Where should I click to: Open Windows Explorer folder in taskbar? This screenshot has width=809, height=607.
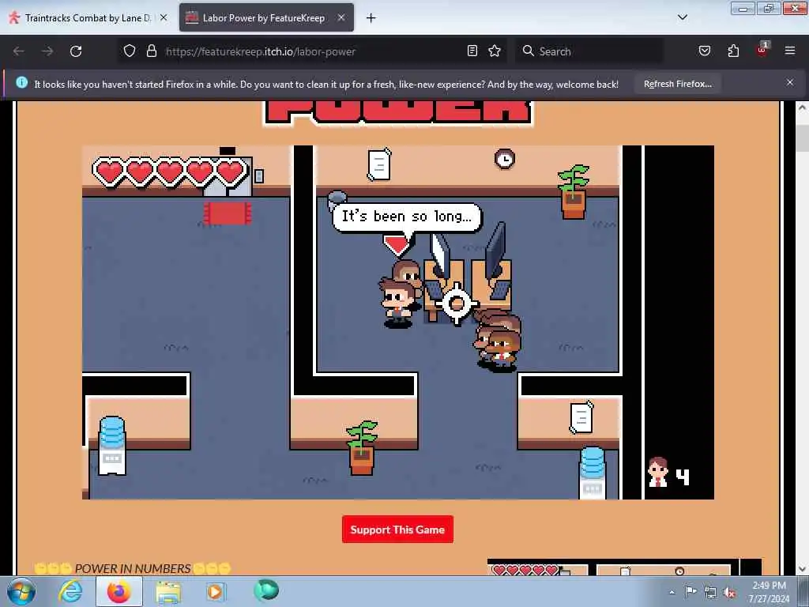click(168, 591)
